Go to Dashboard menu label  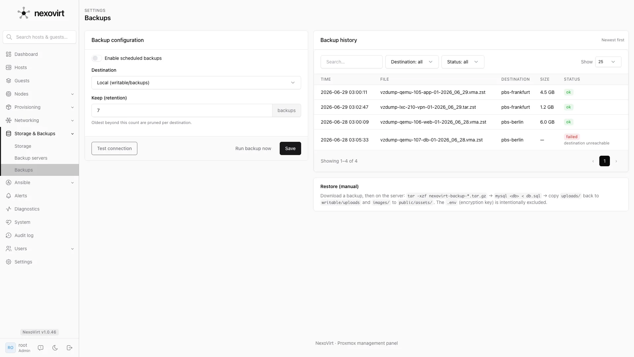pos(26,54)
